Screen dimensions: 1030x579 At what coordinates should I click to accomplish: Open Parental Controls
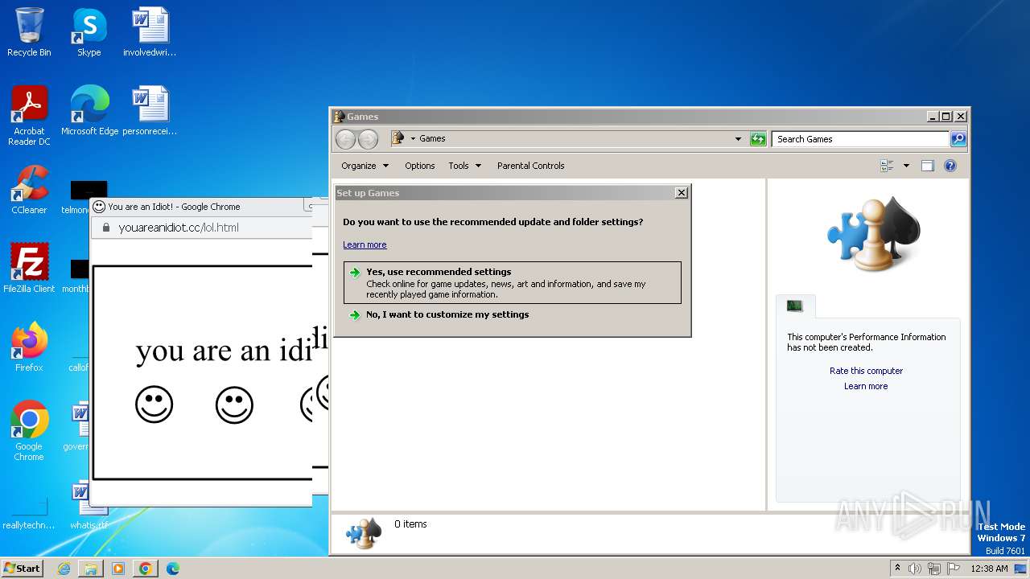530,166
